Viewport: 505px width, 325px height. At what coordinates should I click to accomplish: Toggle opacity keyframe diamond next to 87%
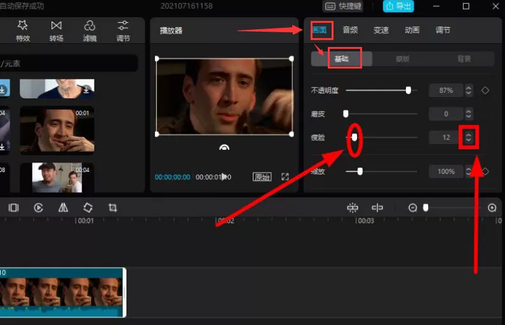[x=485, y=90]
